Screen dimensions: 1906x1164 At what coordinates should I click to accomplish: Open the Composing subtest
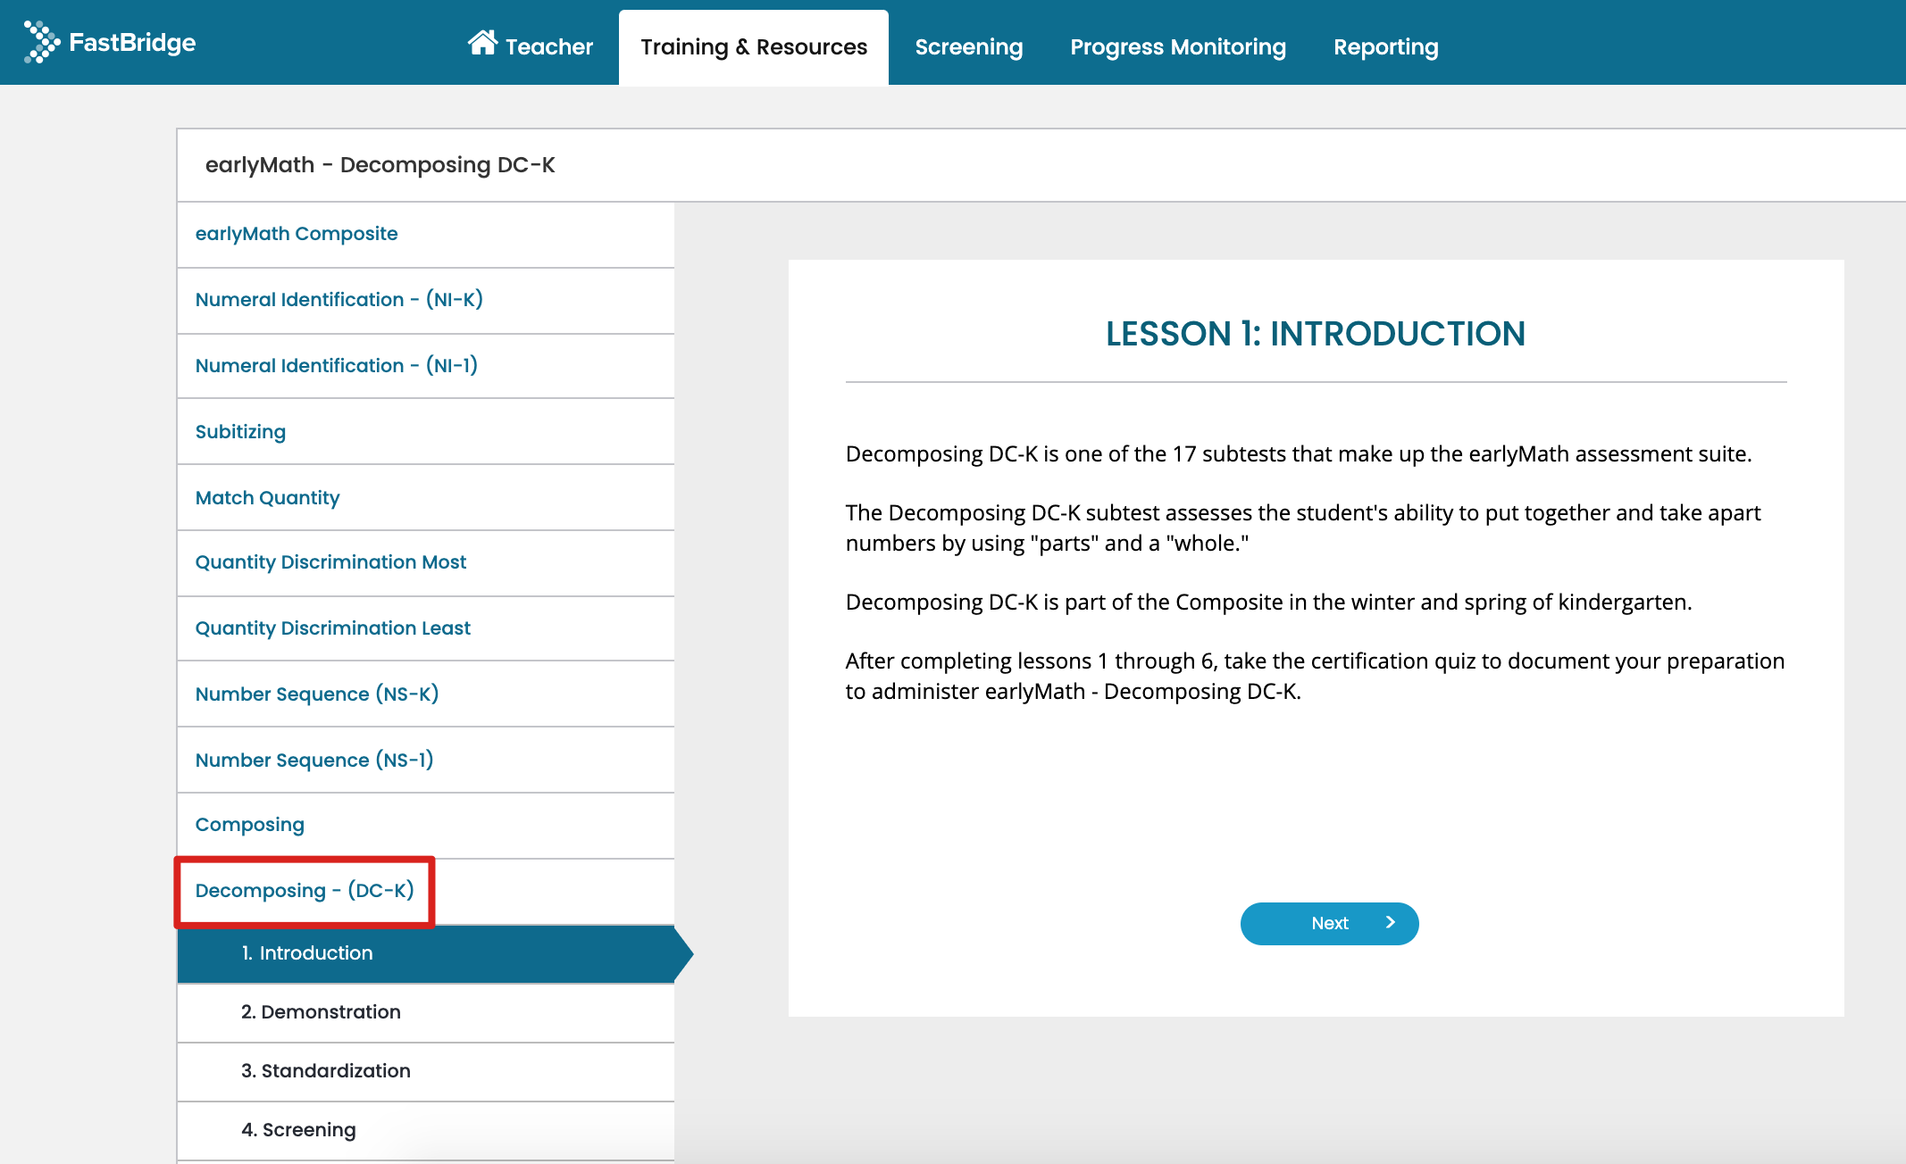(425, 825)
